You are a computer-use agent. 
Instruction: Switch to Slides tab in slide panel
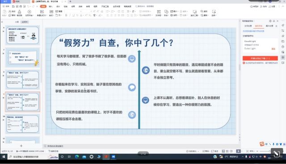pyautogui.click(x=25, y=22)
